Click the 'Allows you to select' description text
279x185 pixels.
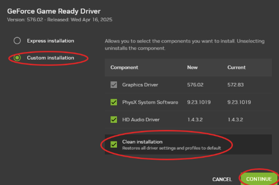pos(184,44)
